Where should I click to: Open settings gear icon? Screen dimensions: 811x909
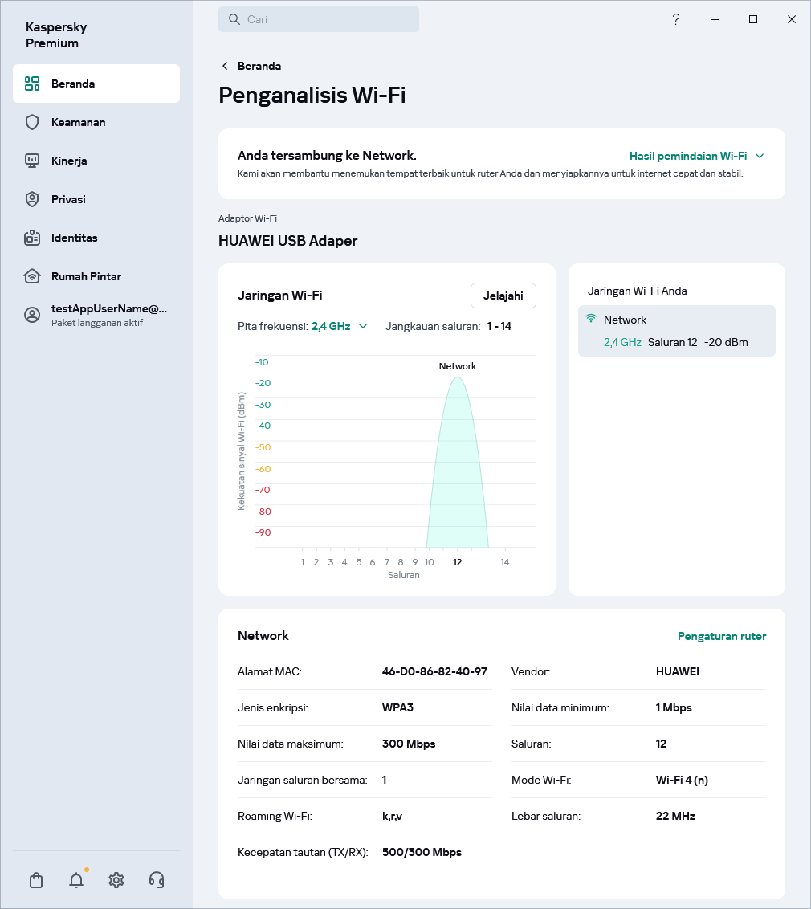116,880
